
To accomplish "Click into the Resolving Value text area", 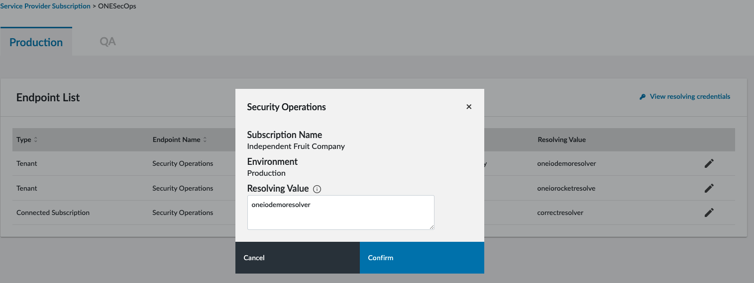I will [x=341, y=212].
